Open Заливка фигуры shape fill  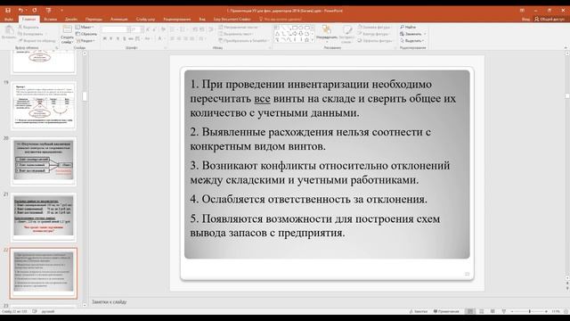[x=374, y=28]
